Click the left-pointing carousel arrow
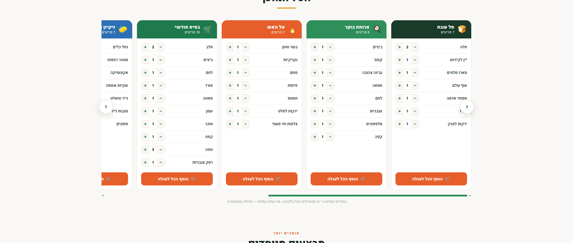Image resolution: width=573 pixels, height=243 pixels. pos(106,107)
